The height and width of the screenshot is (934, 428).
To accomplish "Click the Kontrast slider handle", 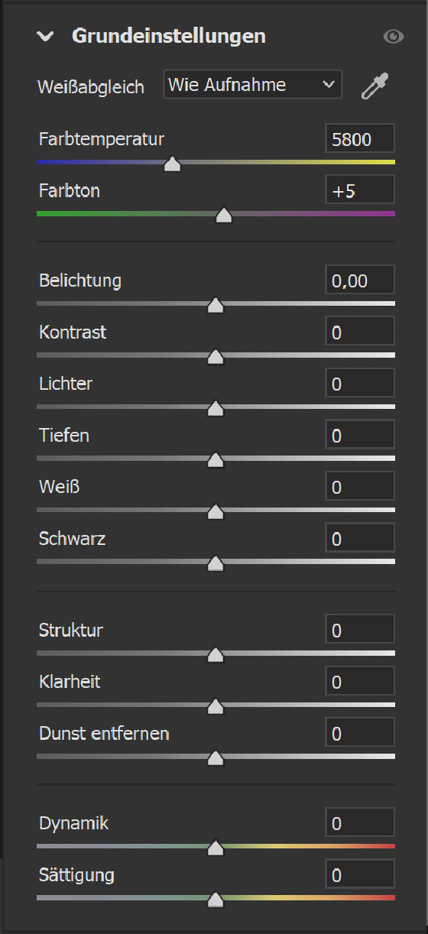I will pos(216,357).
